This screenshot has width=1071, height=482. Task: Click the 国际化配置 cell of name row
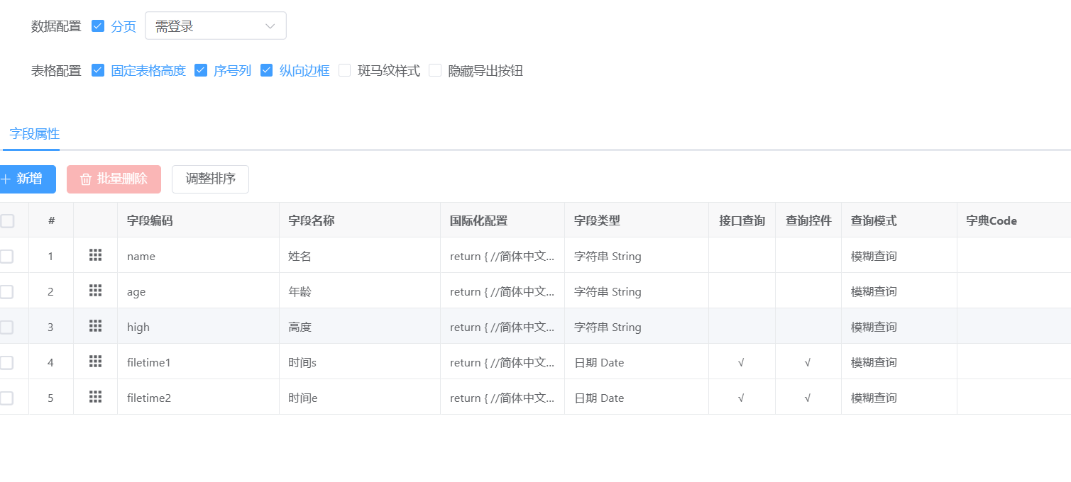pyautogui.click(x=502, y=257)
